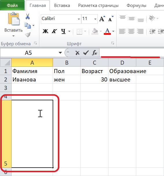Viewport: 164px width, 176px height.
Task: Click the Вставить paste button
Action: pyautogui.click(x=13, y=25)
